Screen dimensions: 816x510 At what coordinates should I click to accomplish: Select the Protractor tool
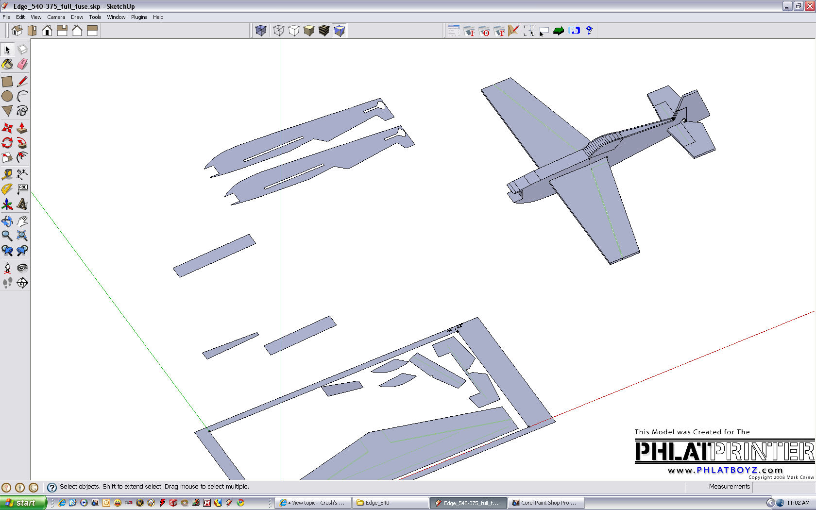tap(7, 189)
